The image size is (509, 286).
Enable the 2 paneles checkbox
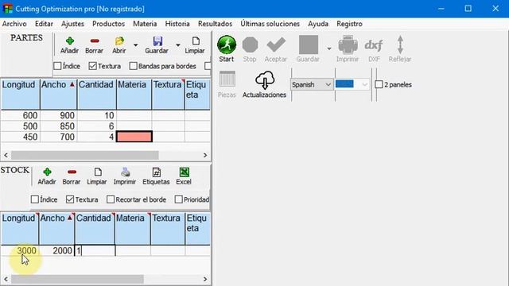pyautogui.click(x=379, y=84)
